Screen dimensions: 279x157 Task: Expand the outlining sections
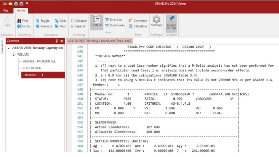(x=78, y=26)
